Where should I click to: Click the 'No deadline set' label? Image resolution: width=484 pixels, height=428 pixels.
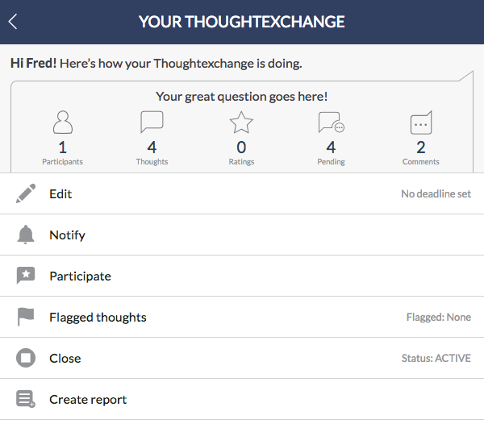click(436, 193)
